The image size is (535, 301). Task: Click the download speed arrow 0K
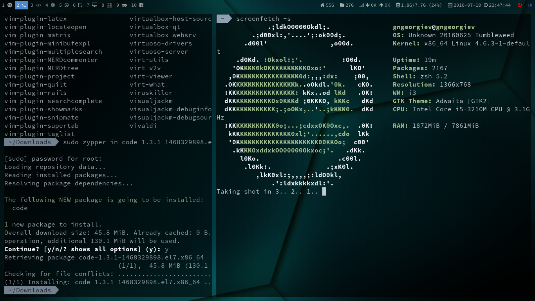[x=371, y=5]
